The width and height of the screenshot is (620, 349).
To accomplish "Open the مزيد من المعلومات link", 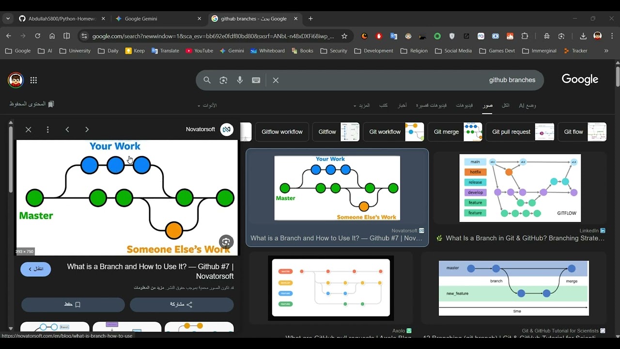I will click(149, 287).
